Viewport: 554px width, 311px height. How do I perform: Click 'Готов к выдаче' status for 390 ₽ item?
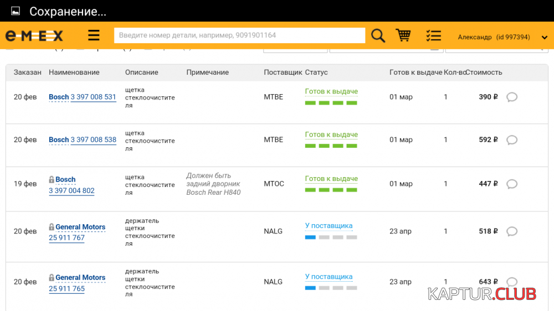coord(331,91)
